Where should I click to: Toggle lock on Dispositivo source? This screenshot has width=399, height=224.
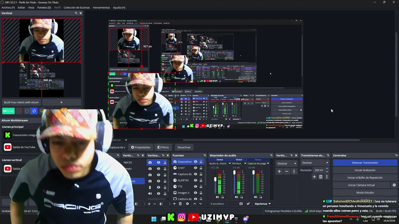click(x=201, y=162)
